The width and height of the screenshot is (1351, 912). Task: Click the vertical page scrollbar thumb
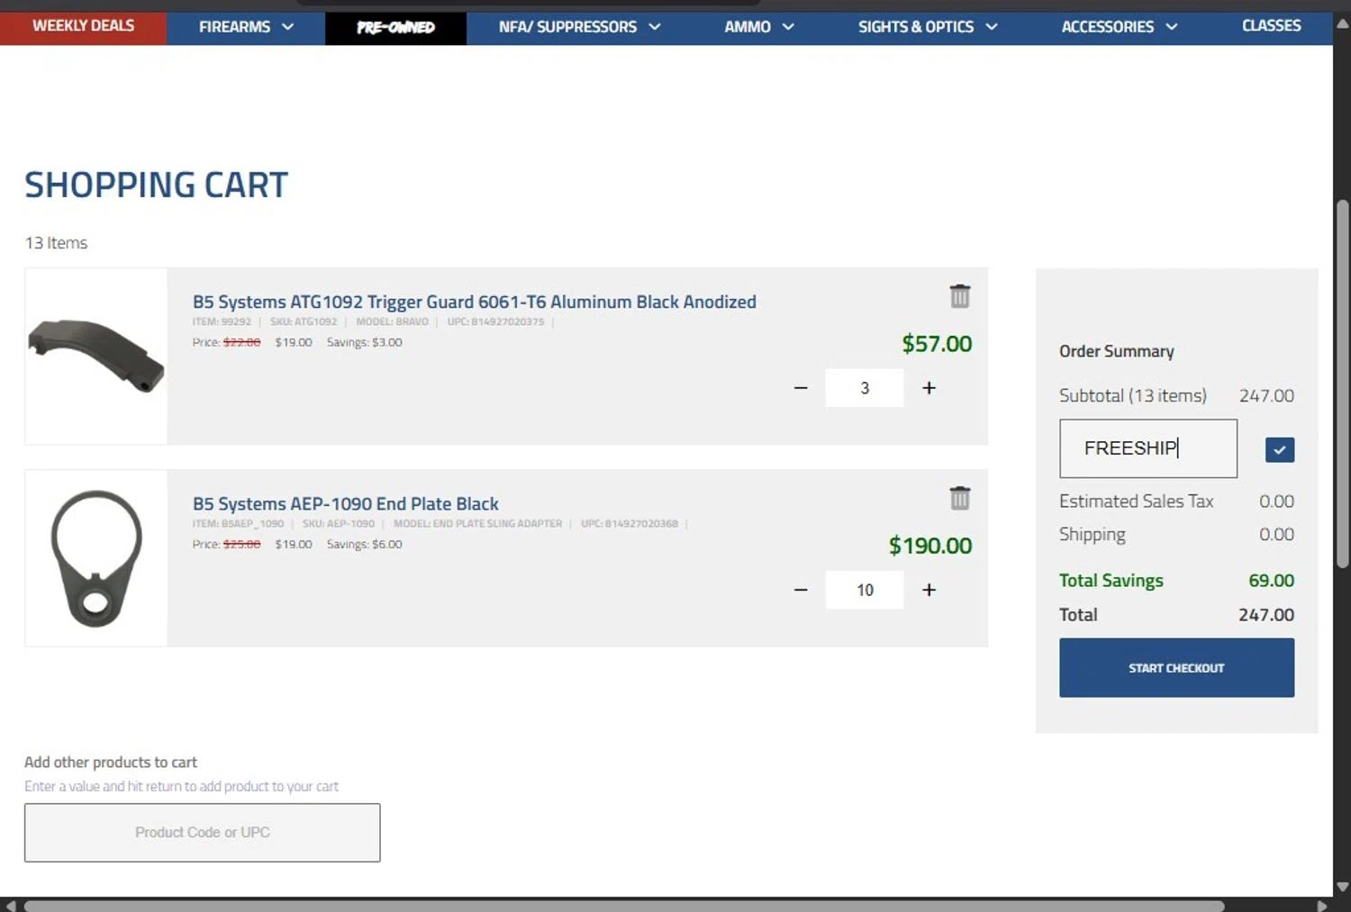(x=1342, y=383)
